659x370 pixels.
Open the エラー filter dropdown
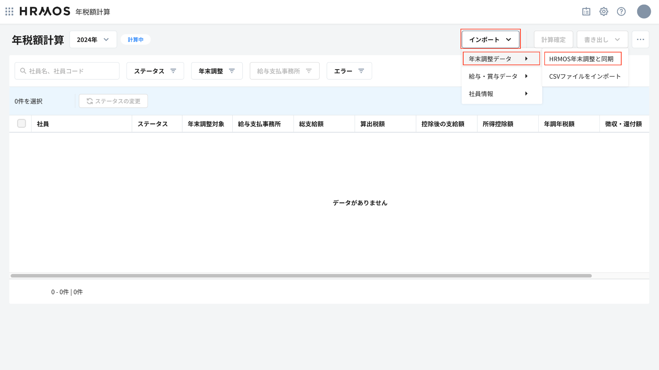[349, 71]
